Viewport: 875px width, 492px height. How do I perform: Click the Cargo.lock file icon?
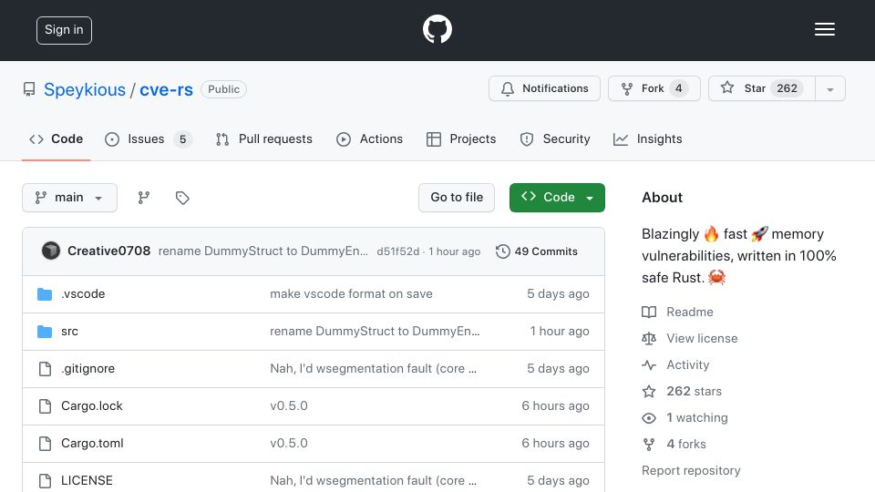pos(45,406)
